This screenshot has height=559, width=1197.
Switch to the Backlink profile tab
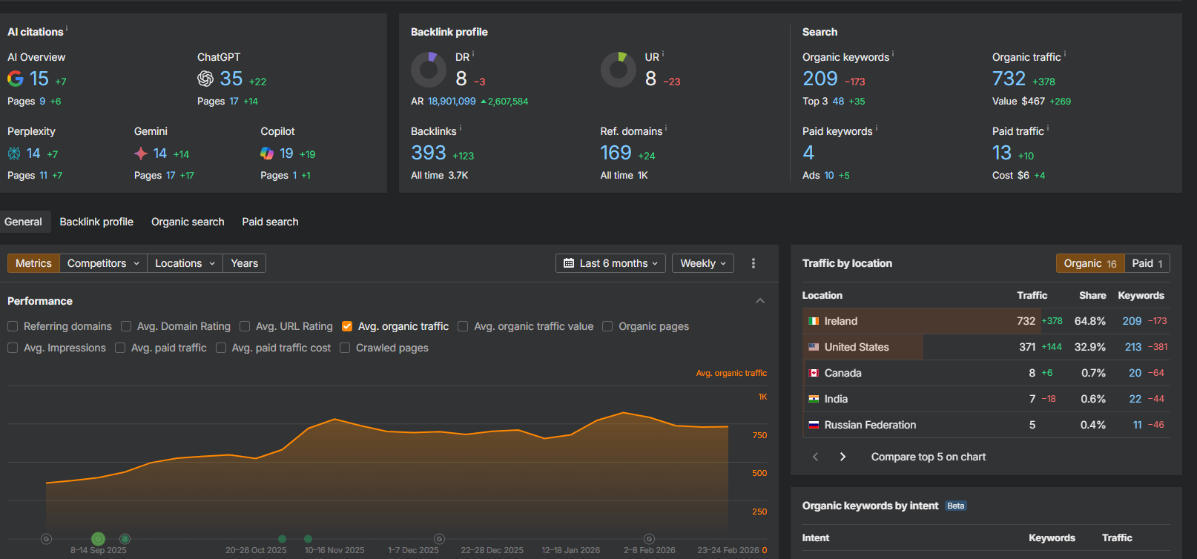(96, 222)
